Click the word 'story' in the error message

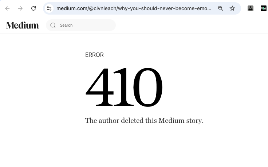point(194,121)
